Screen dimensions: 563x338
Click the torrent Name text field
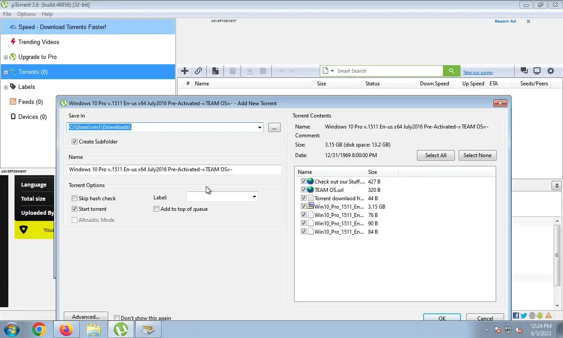point(174,169)
